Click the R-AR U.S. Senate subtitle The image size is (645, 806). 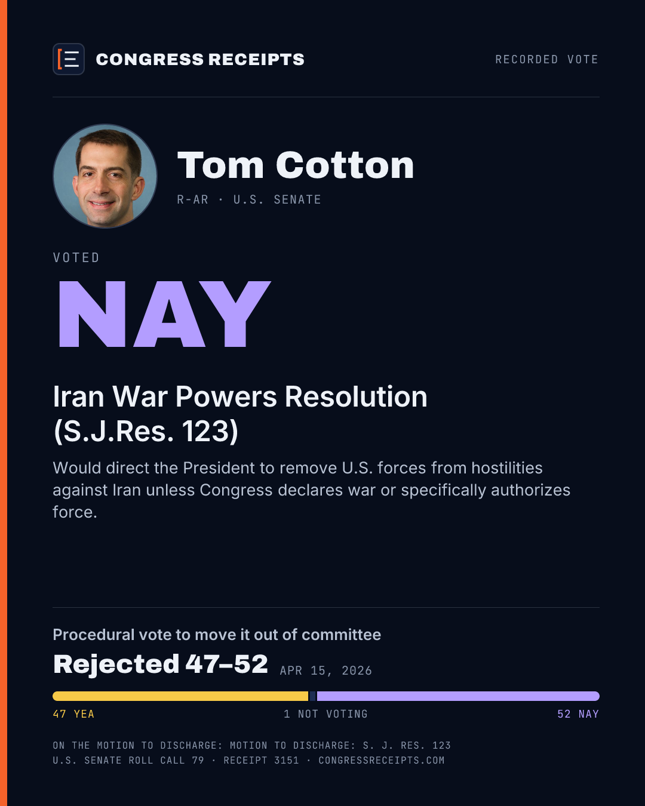(x=249, y=199)
